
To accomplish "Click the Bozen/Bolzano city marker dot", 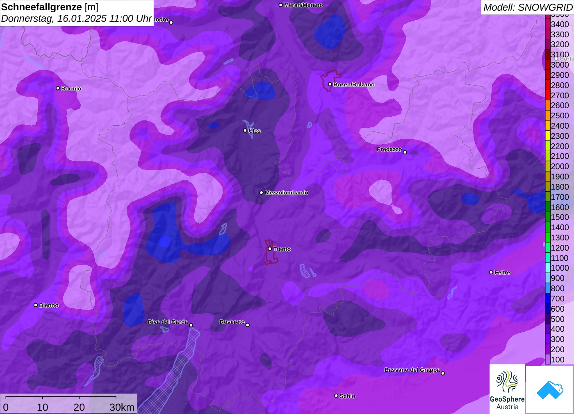I will pyautogui.click(x=330, y=84).
